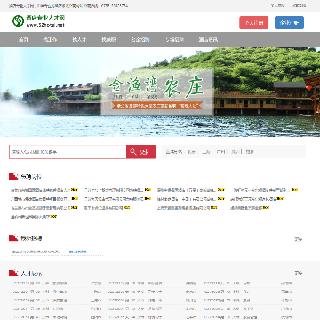This screenshot has width=320, height=320.
Task: Click the yellow badge after the first job listing
Action: [x=75, y=190]
